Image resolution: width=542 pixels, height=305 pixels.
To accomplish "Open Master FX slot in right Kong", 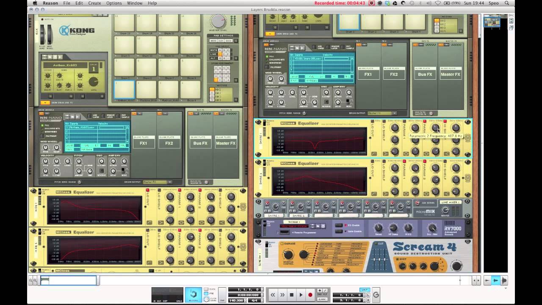I will [x=450, y=74].
